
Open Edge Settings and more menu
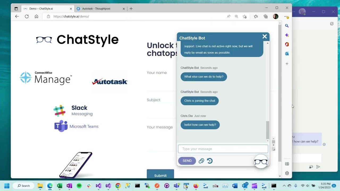tap(286, 16)
